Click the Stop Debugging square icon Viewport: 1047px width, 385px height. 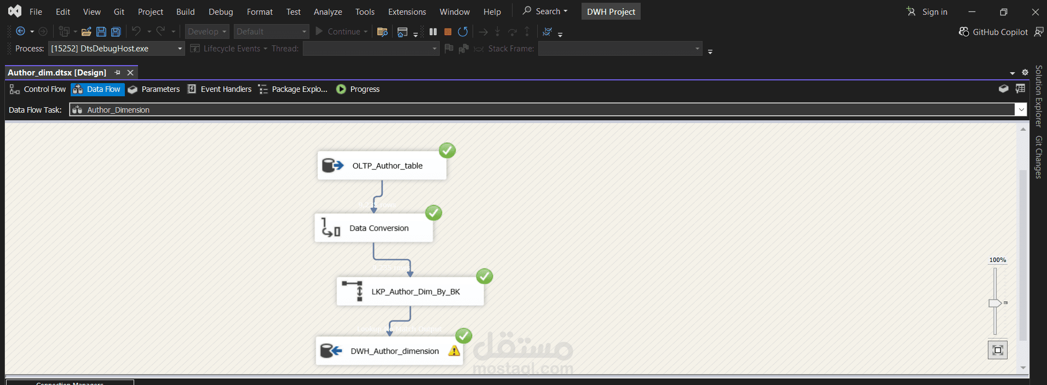448,32
